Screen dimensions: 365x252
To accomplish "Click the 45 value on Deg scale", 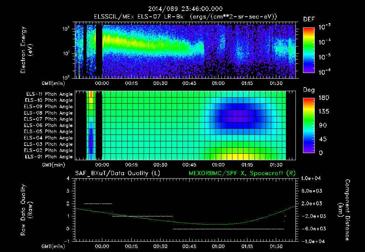I will (x=322, y=139).
